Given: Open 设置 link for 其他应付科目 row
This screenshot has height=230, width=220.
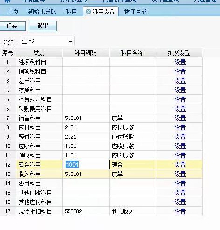Looking at the screenshot, I should click(180, 202).
